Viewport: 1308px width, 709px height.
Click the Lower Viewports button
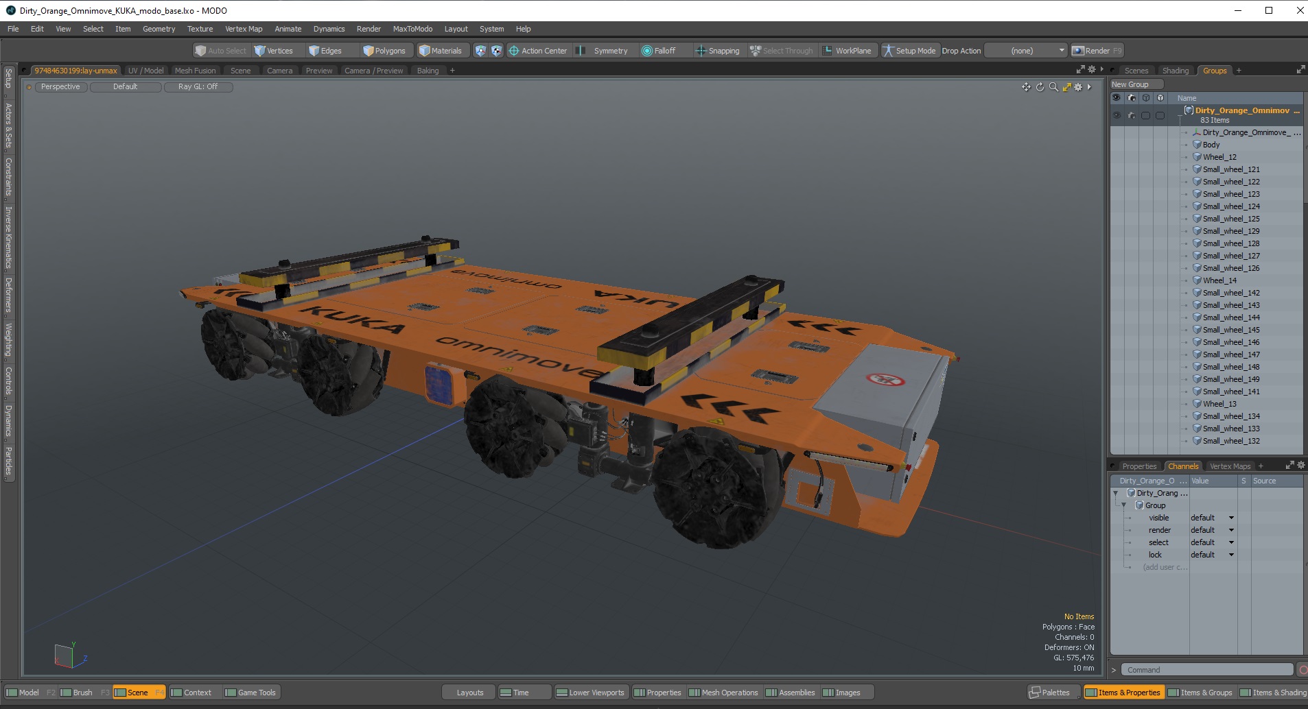[x=590, y=693]
